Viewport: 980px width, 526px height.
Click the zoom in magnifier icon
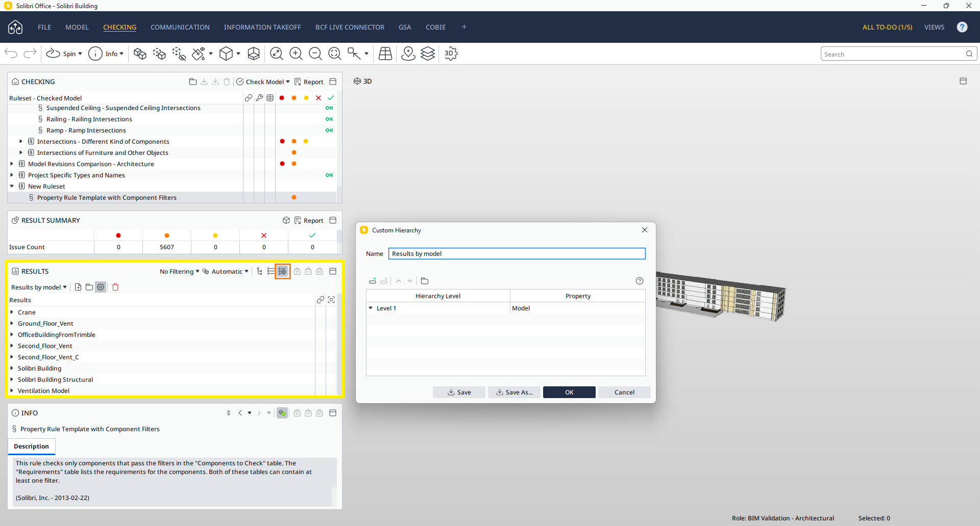click(x=296, y=54)
